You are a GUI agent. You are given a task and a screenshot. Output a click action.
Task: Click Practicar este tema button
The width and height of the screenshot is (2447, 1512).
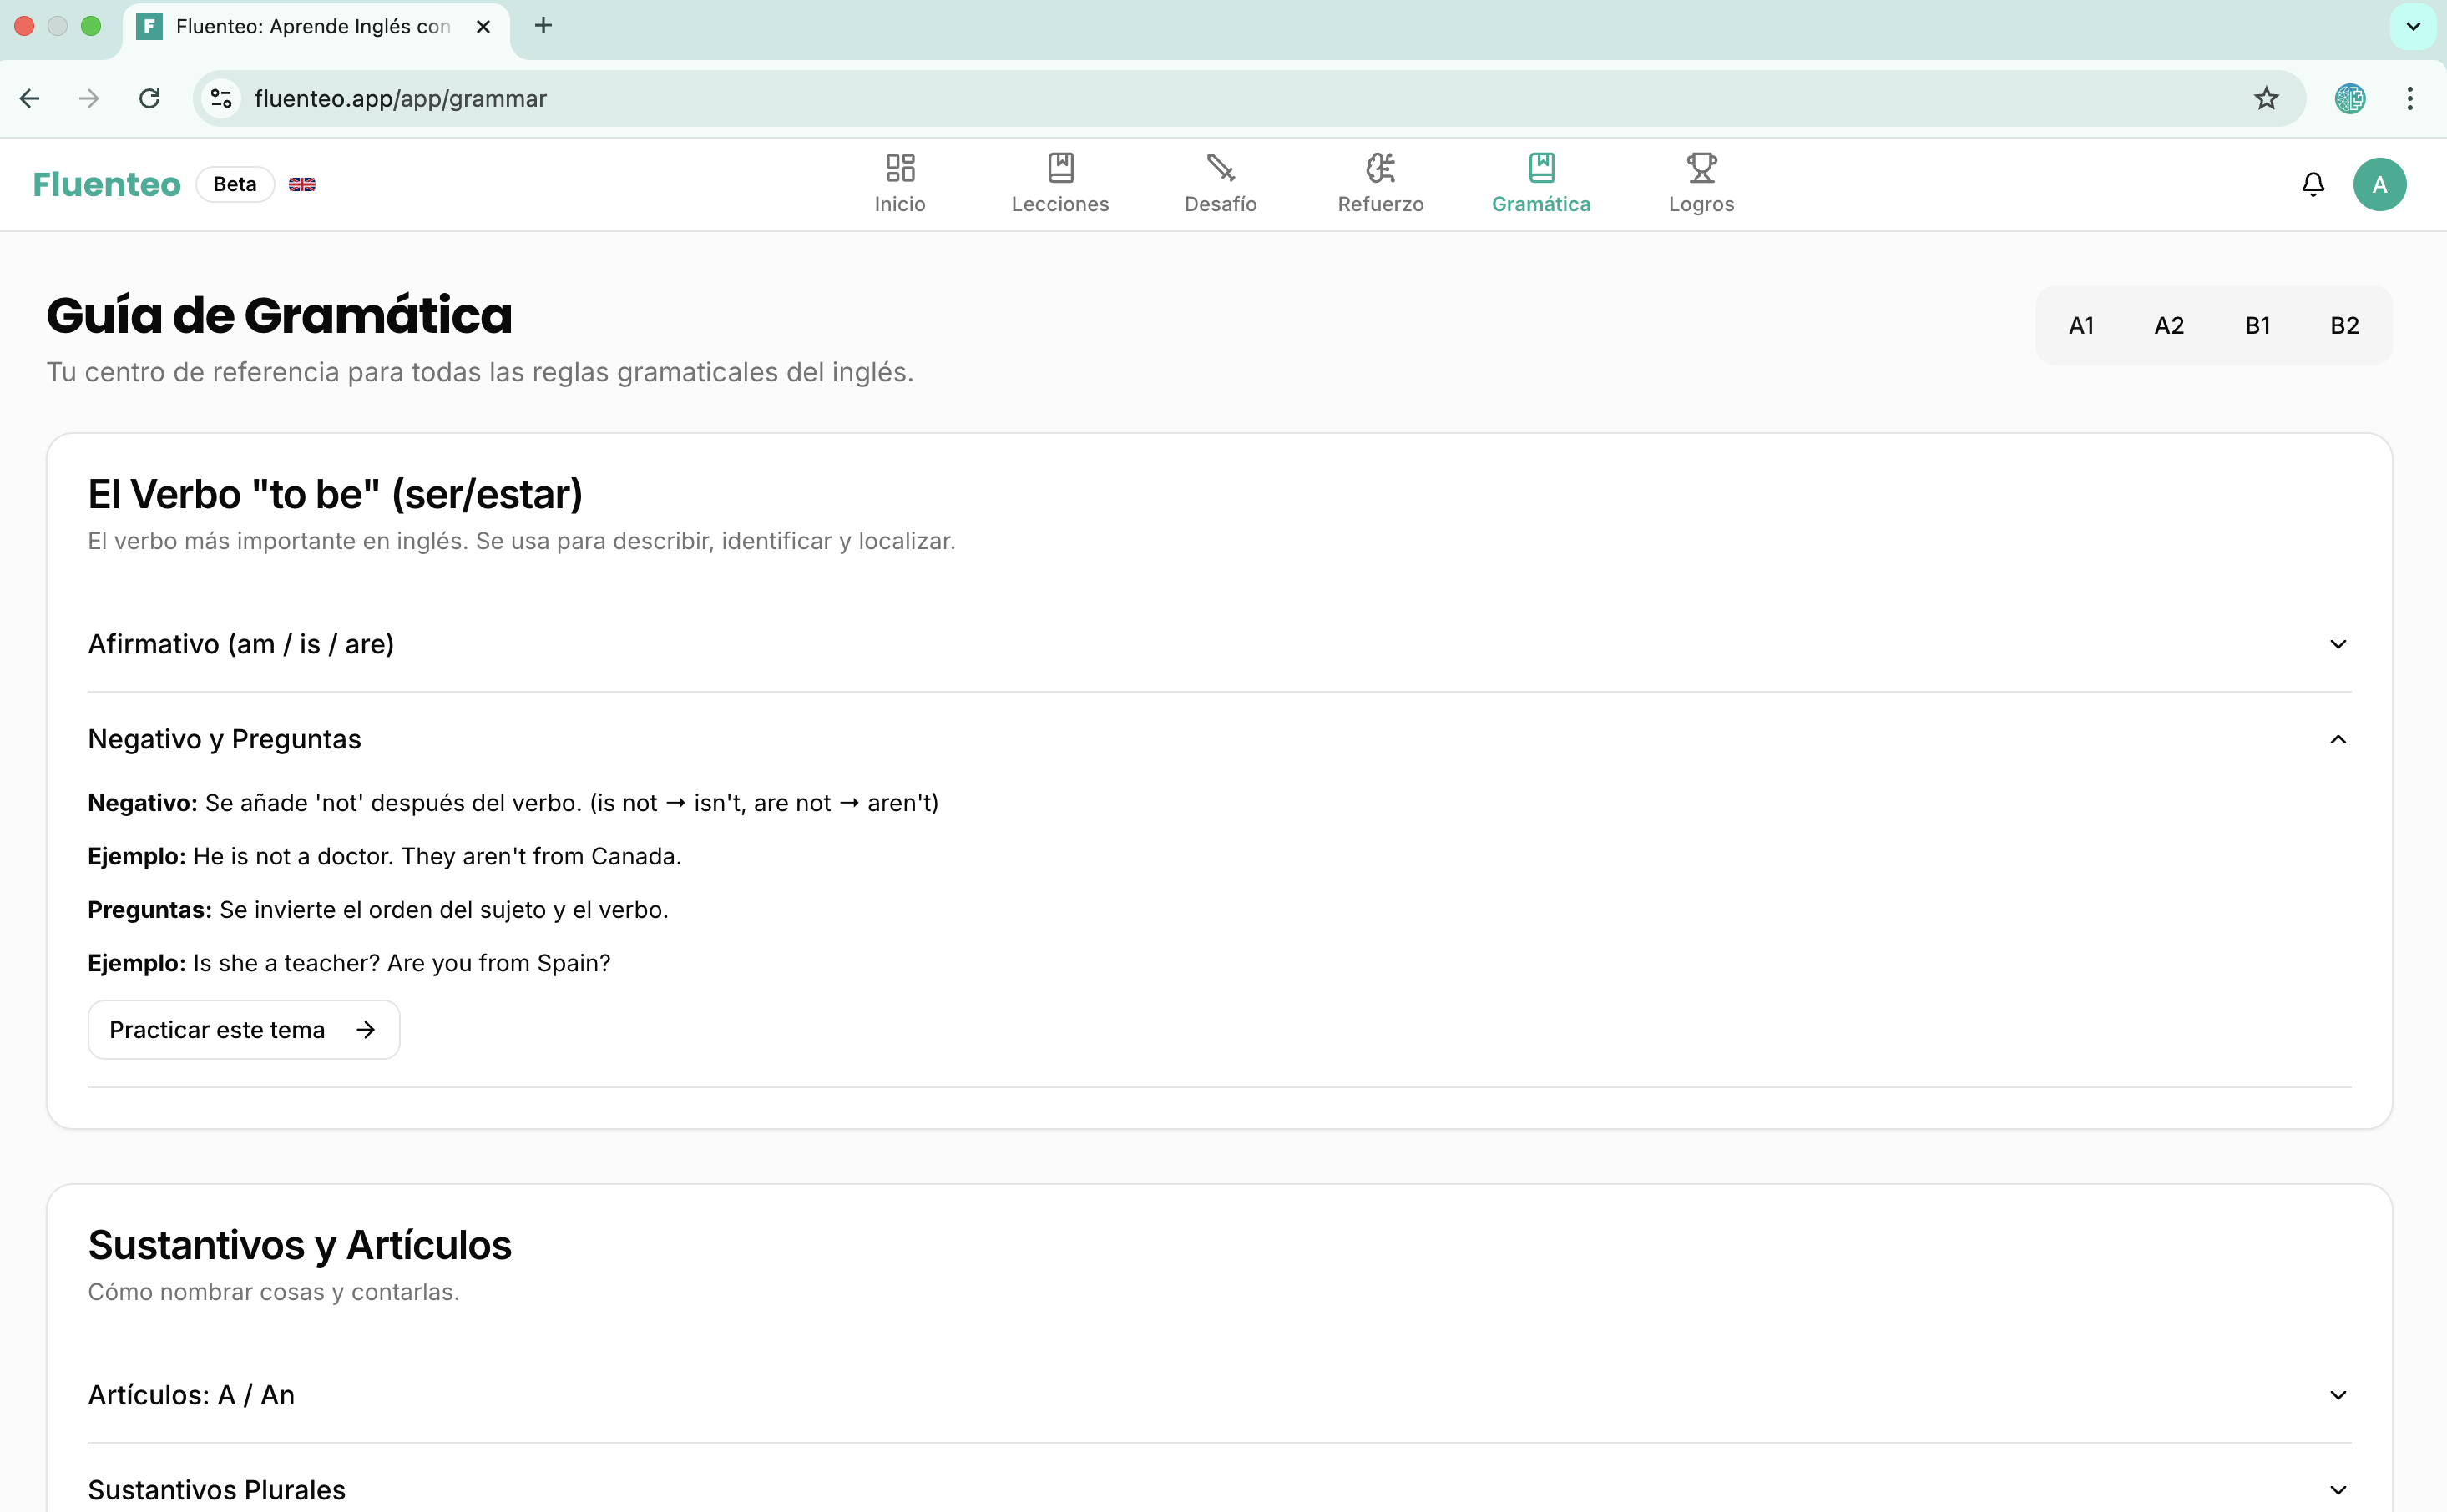click(x=243, y=1029)
